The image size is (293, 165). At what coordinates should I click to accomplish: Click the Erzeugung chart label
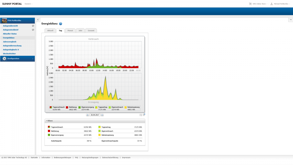click(93, 102)
